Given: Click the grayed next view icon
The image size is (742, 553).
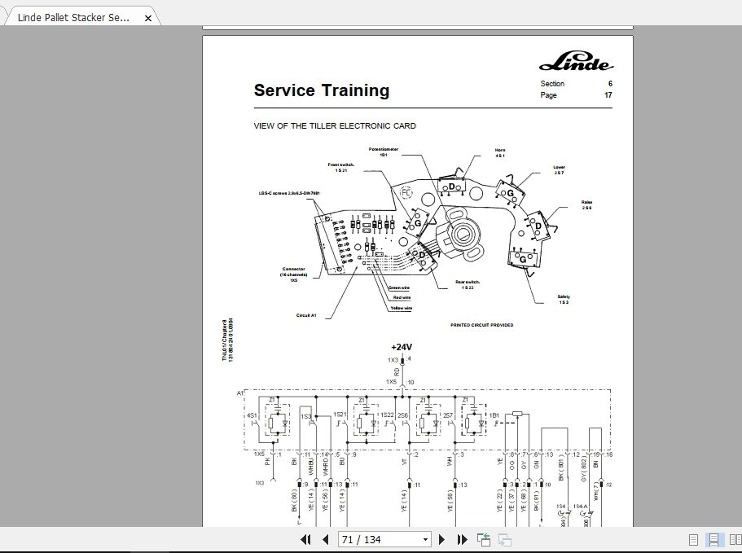Looking at the screenshot, I should (503, 539).
